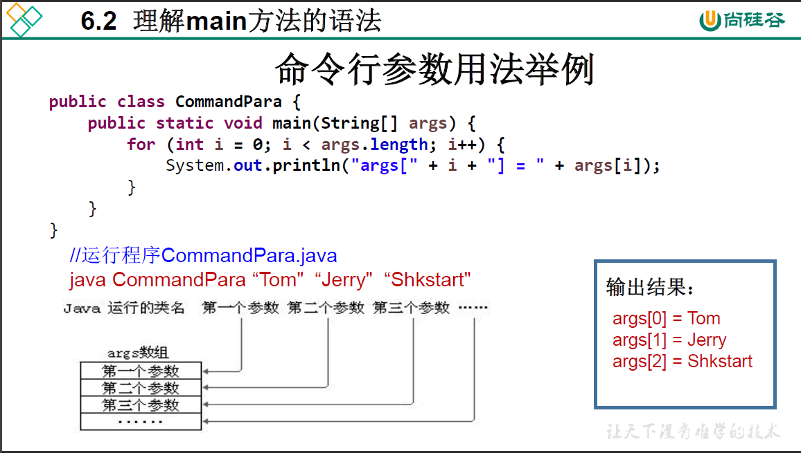
Task: Click the '输出结果:' heading
Action: [650, 288]
